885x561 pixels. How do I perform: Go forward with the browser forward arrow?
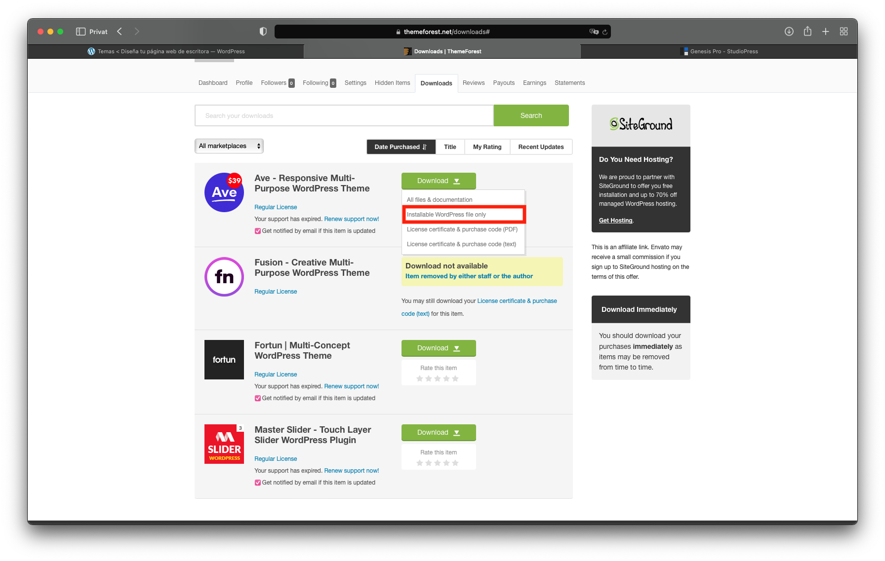(137, 32)
